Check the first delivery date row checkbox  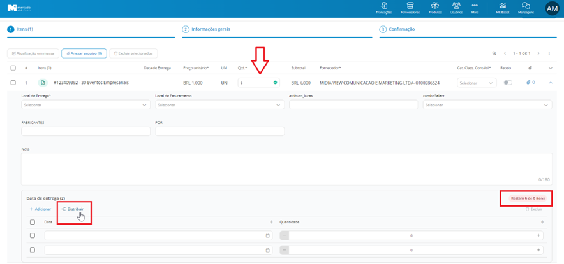[33, 235]
